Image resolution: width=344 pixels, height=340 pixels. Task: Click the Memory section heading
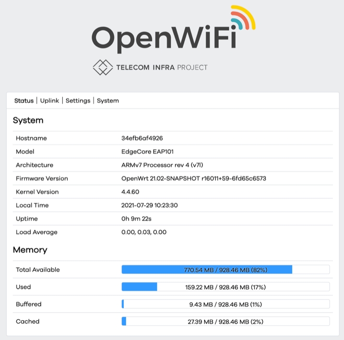(x=30, y=250)
